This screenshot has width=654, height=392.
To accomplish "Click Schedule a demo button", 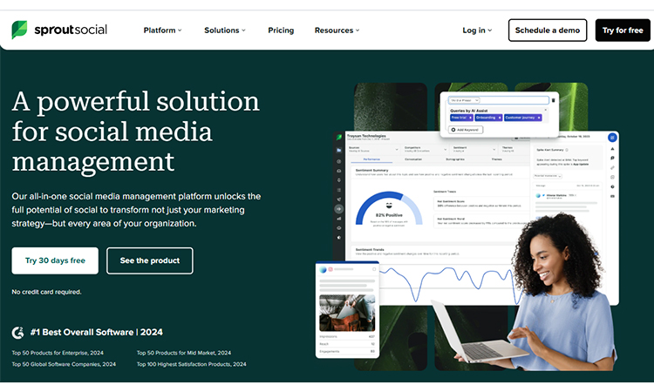I will [548, 30].
